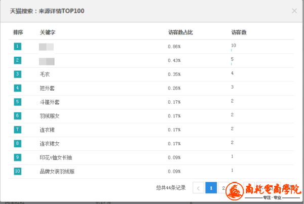Go to previous page arrow in pagination
This screenshot has width=304, height=204.
(198, 188)
